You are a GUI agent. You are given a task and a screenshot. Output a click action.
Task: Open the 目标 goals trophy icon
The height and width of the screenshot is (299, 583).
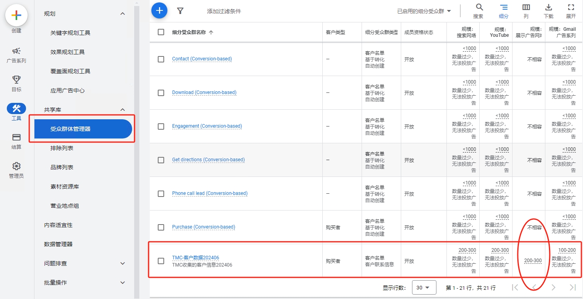(16, 80)
